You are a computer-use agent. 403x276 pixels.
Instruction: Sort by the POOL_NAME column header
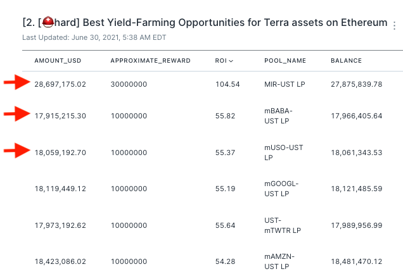coord(285,61)
